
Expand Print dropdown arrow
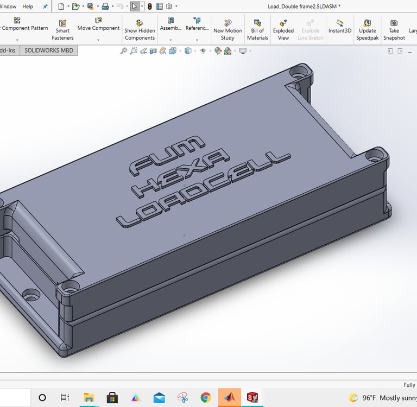point(113,7)
